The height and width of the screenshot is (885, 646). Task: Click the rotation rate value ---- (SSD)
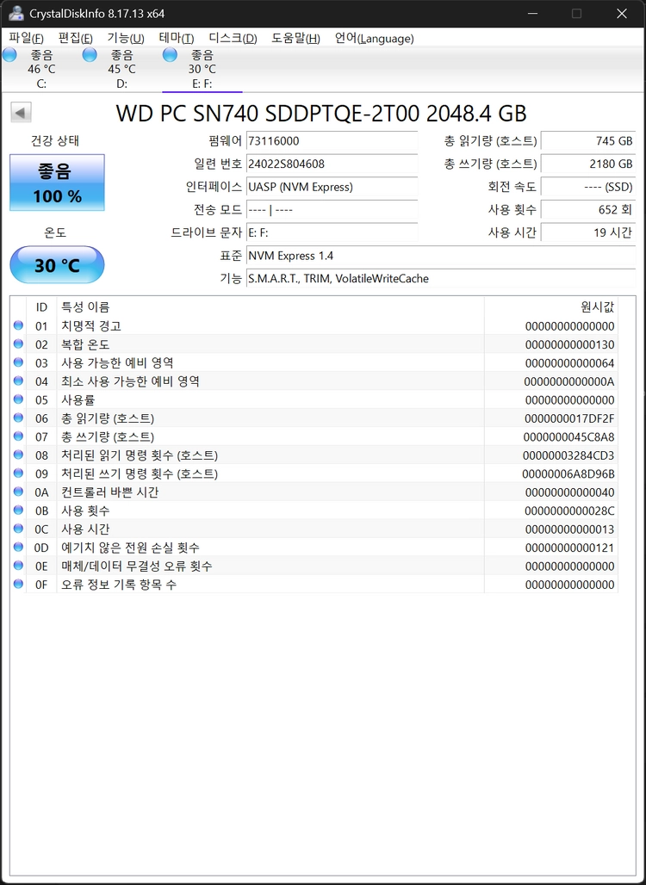pyautogui.click(x=588, y=187)
